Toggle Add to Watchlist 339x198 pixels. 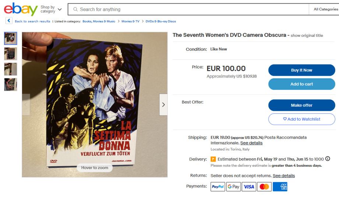(x=301, y=119)
